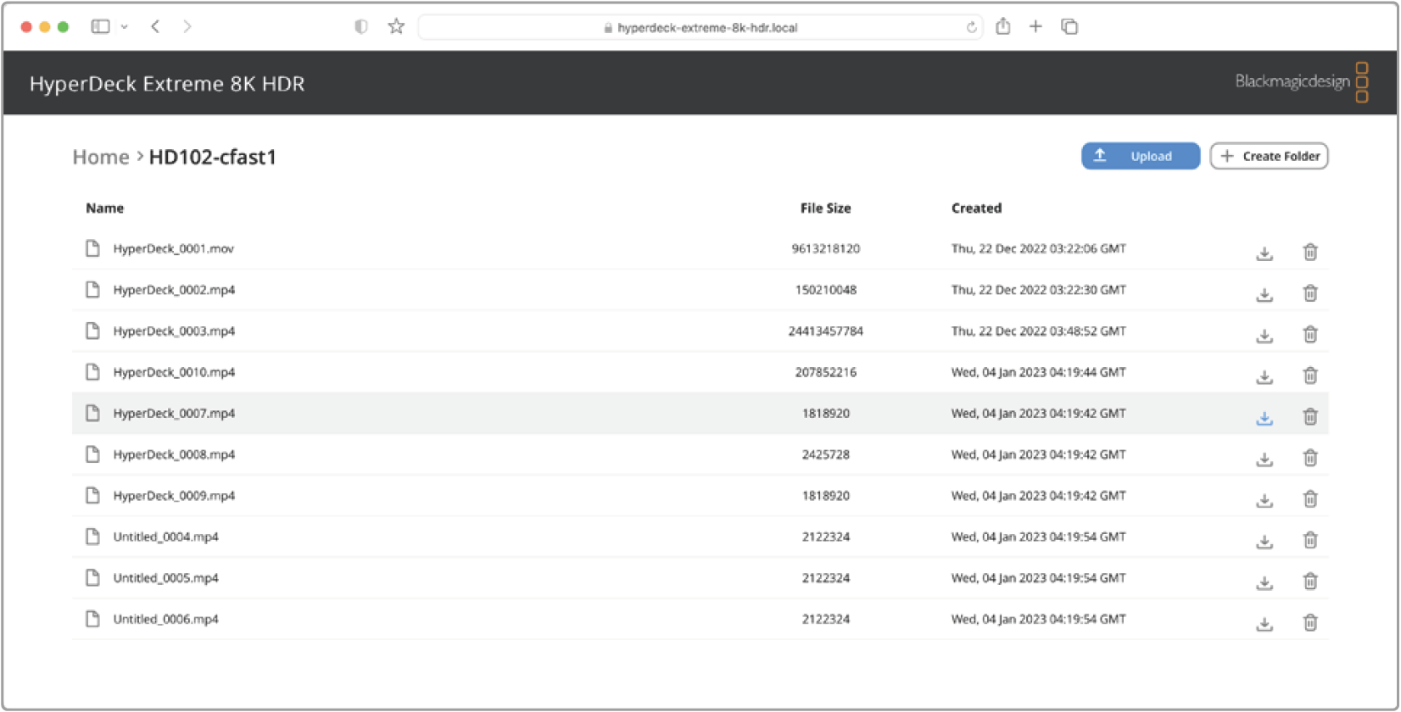Download Untitled_0004.mp4 file
The width and height of the screenshot is (1401, 712).
(1264, 541)
